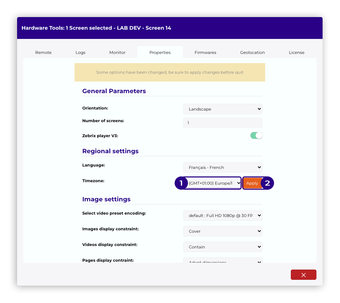The image size is (340, 303).
Task: Click the Number of screens input field
Action: coord(222,122)
